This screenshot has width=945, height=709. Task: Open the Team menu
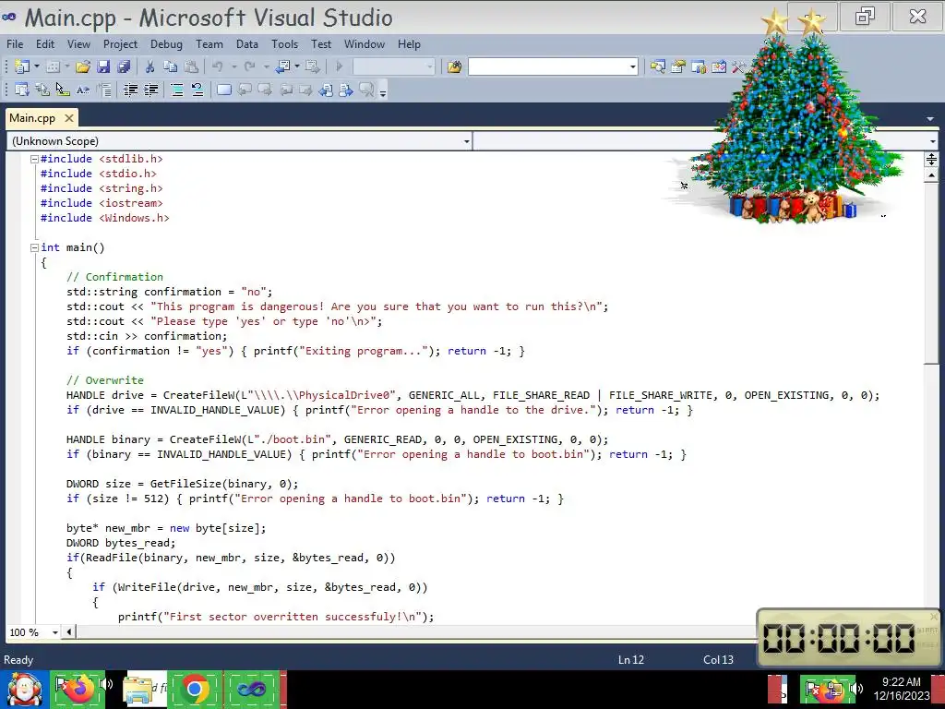click(209, 44)
